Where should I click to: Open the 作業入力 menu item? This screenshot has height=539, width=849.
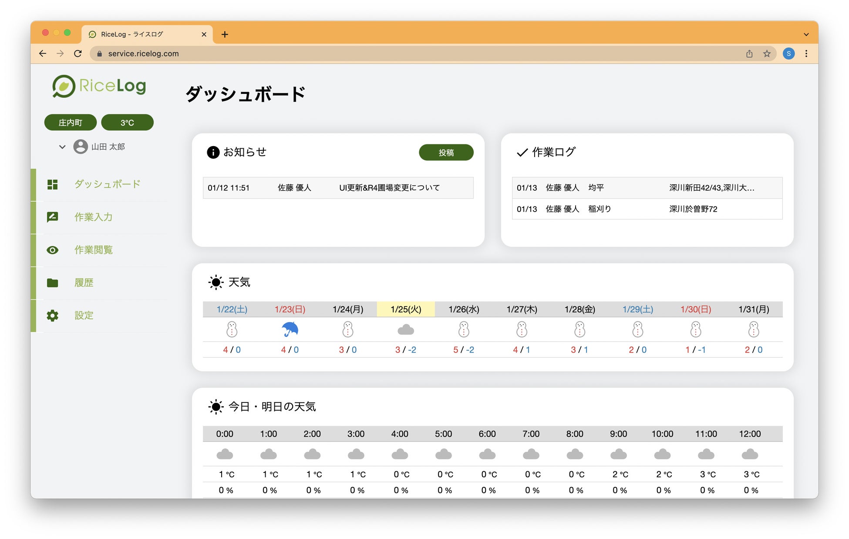(93, 217)
